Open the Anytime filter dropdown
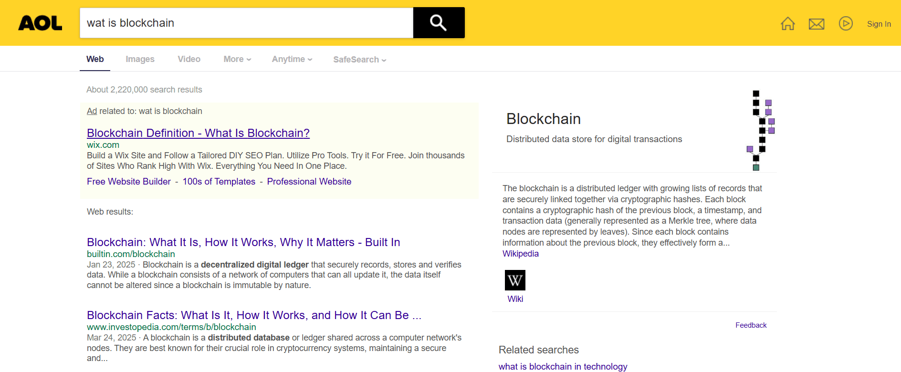This screenshot has width=901, height=372. click(292, 59)
